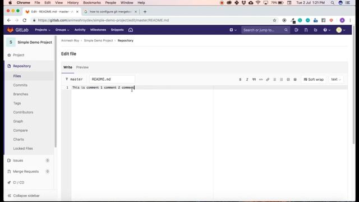
Task: Switch to the Write tab
Action: tap(68, 67)
